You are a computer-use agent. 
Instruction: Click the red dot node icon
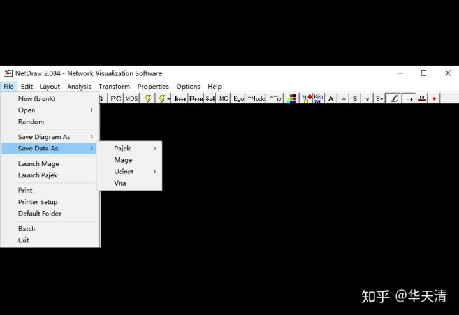point(434,99)
